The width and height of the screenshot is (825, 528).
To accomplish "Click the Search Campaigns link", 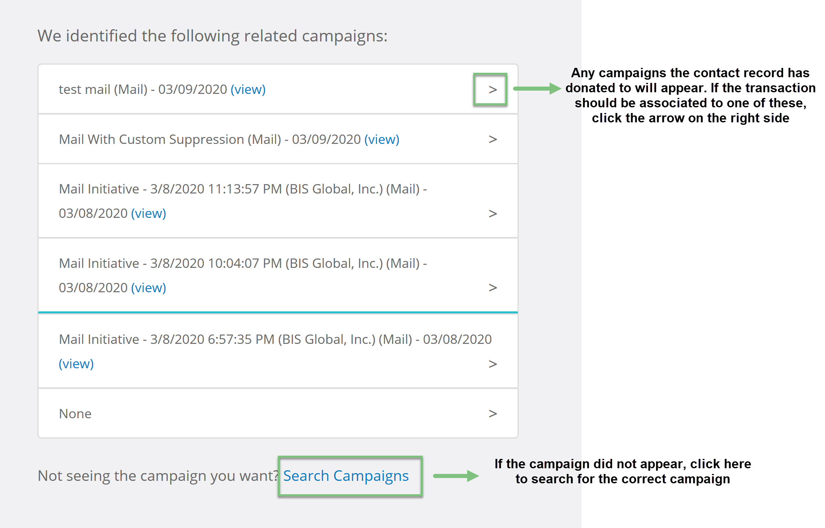I will [346, 476].
